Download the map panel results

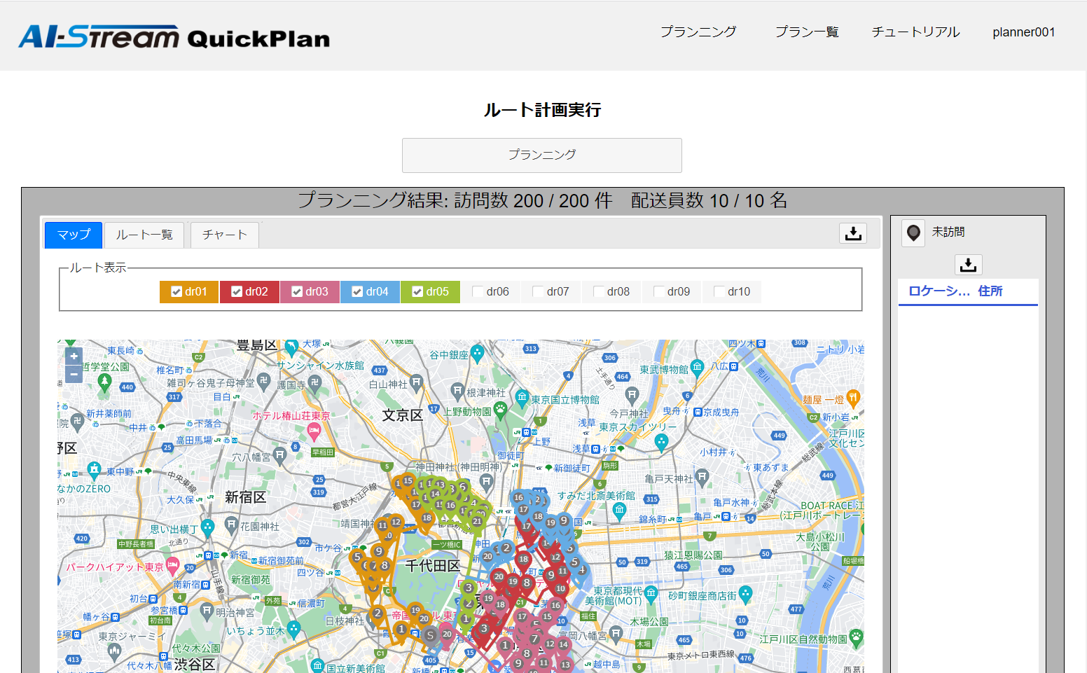click(x=852, y=233)
